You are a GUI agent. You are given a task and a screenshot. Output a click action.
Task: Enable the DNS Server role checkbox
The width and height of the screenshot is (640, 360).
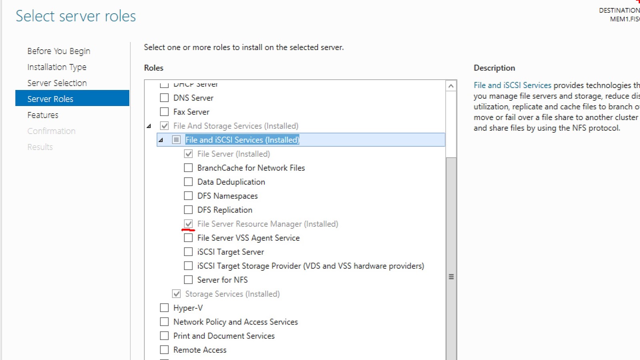coord(164,98)
